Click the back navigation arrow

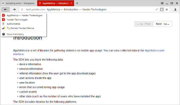pyautogui.click(x=5, y=9)
